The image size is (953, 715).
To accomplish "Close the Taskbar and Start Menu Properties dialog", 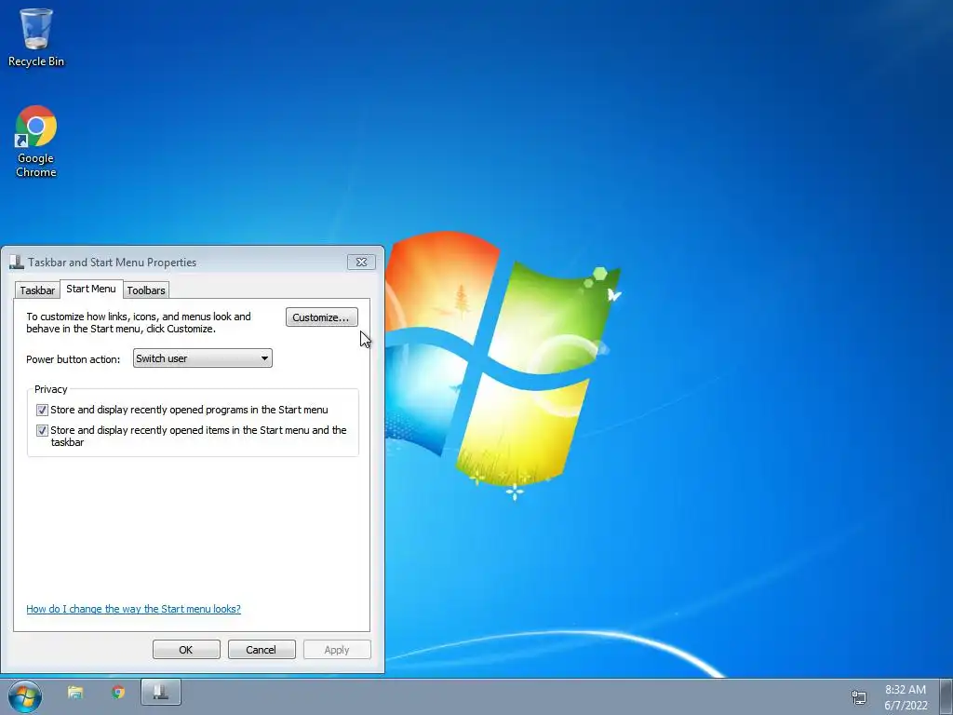I will [x=362, y=262].
